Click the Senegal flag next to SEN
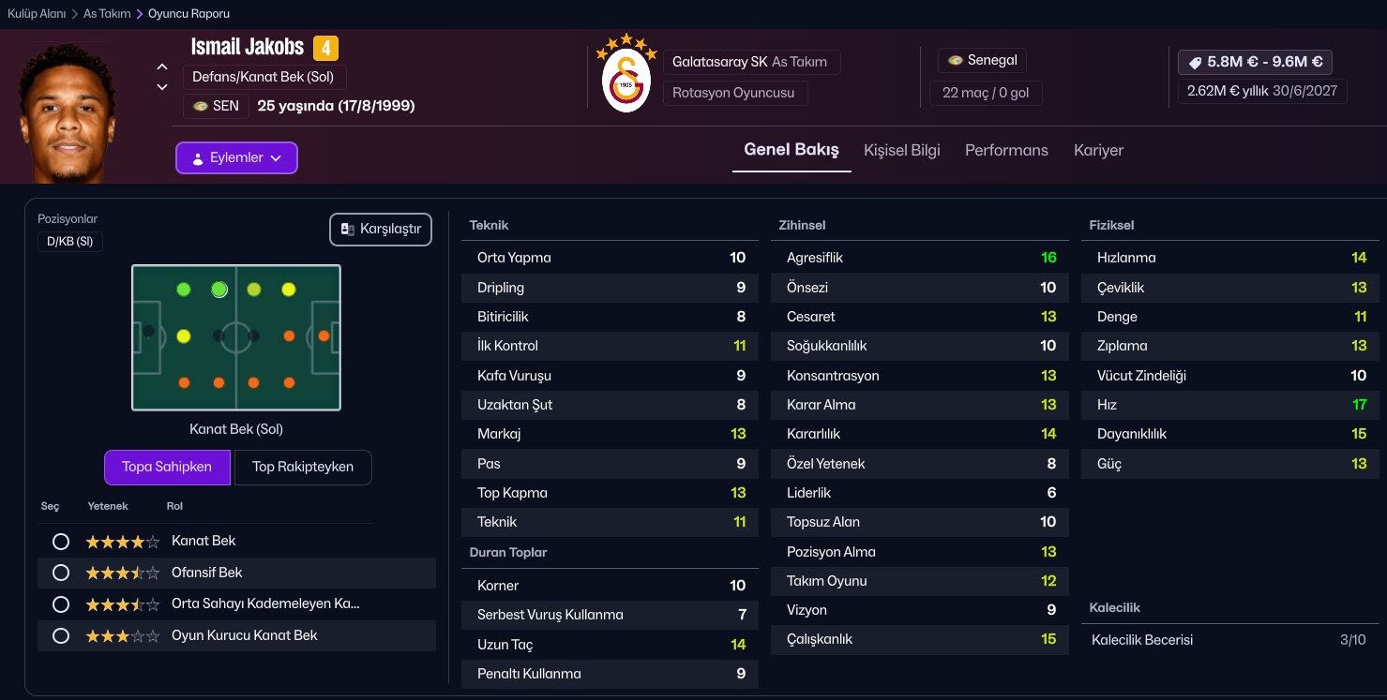1387x700 pixels. (200, 106)
